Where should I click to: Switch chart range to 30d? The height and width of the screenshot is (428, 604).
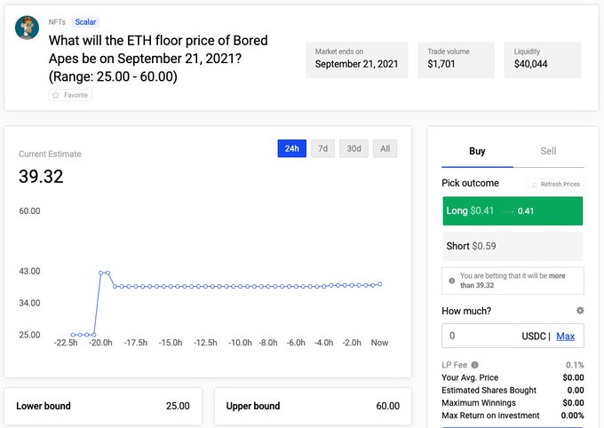click(x=354, y=148)
